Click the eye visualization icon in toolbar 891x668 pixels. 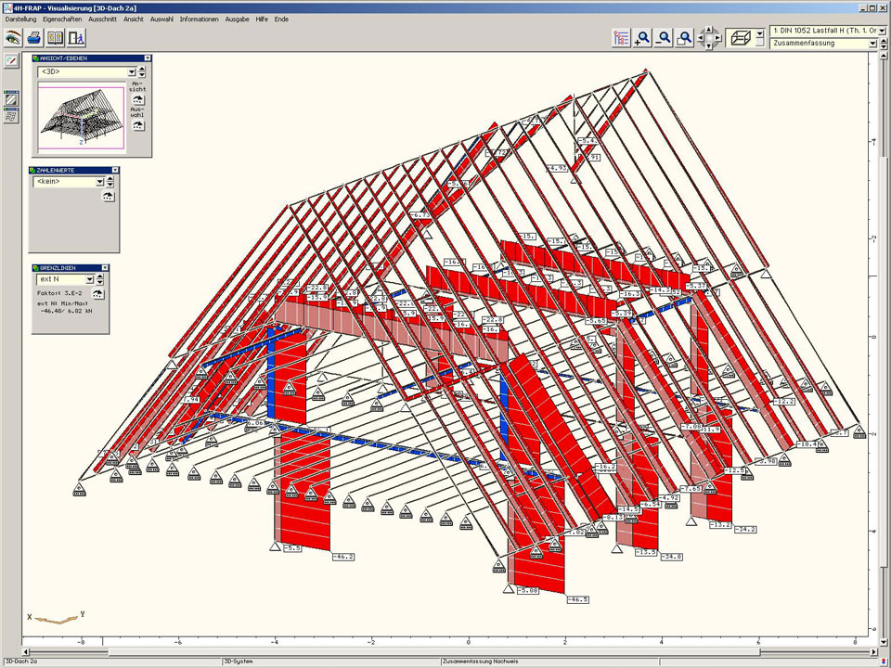(13, 38)
